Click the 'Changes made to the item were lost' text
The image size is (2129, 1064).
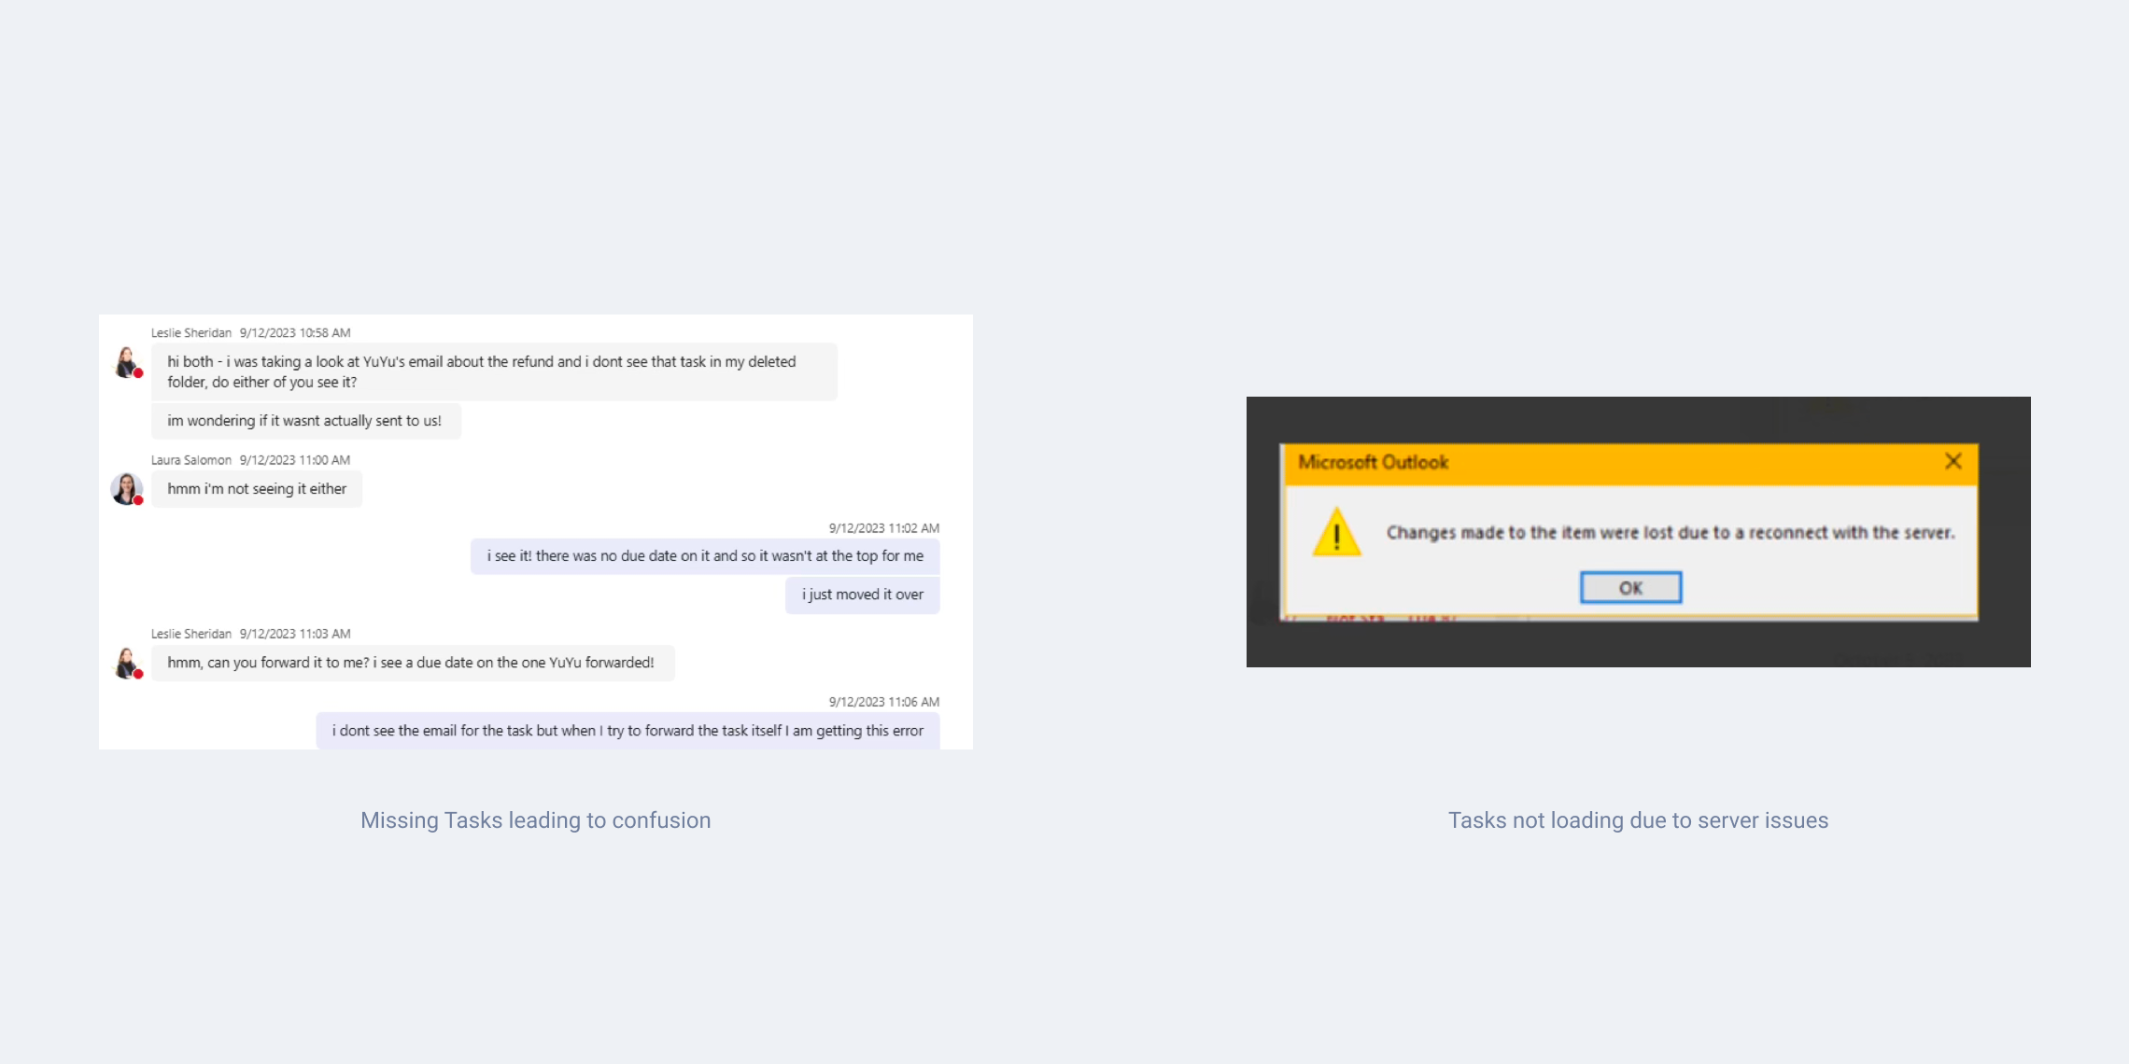[x=1670, y=533]
